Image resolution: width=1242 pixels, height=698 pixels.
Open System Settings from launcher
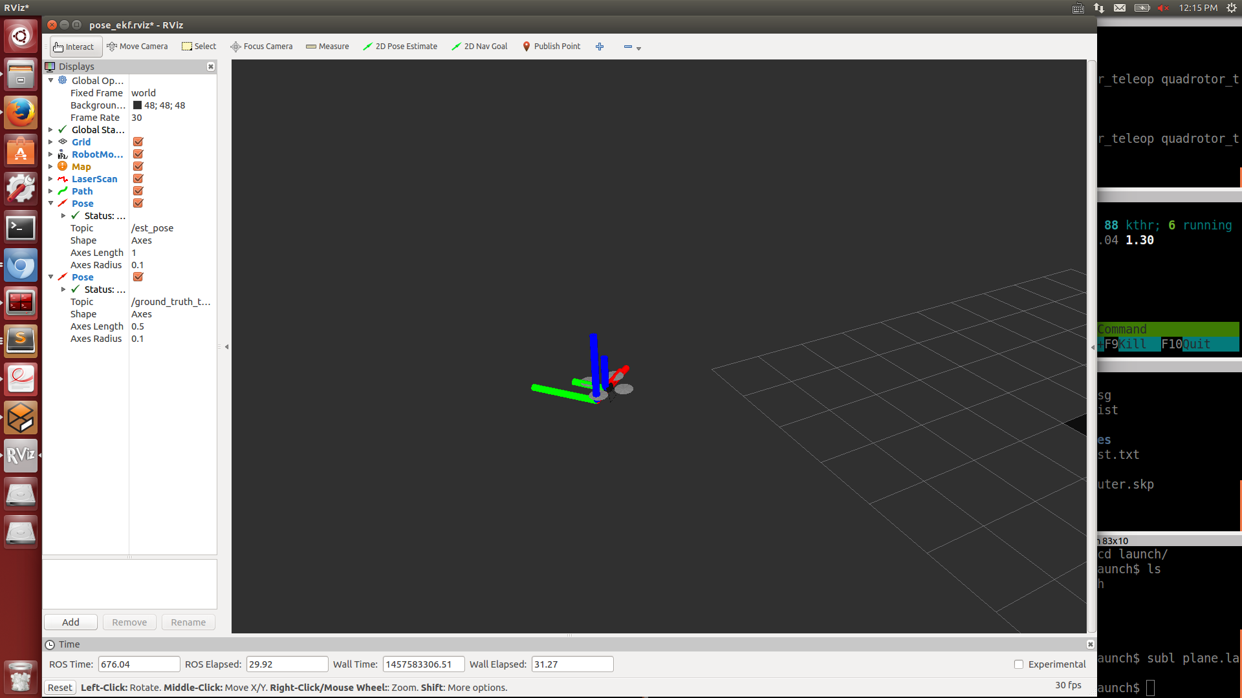point(21,189)
